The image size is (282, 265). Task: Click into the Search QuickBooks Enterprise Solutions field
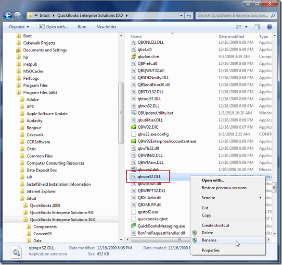click(233, 16)
